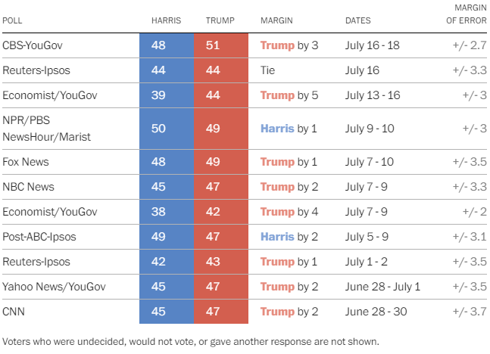Click the red Trump 51 cell
This screenshot has height=354, width=490.
212,45
